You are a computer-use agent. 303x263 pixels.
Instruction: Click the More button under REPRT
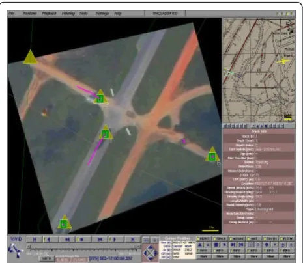[204, 256]
